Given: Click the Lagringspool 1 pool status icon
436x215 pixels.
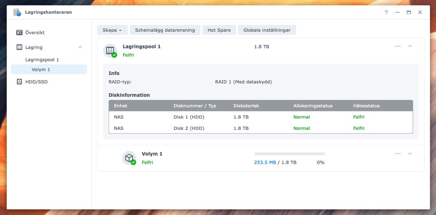Looking at the screenshot, I should click(x=110, y=51).
